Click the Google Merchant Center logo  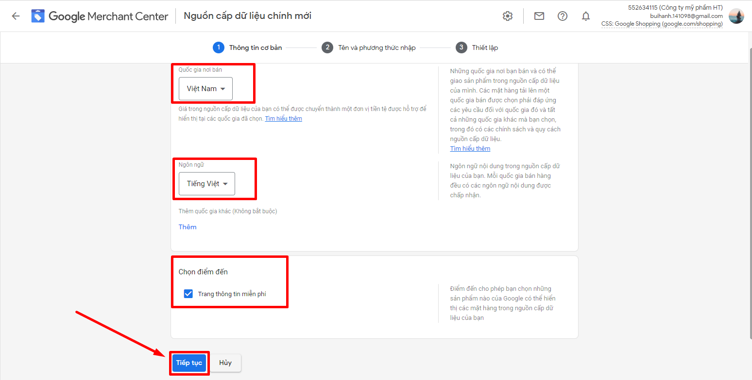coord(38,16)
